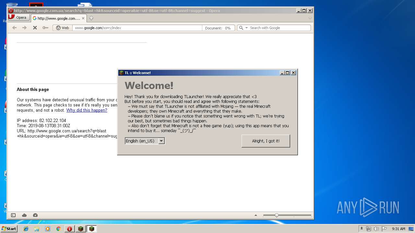This screenshot has width=415, height=233.
Task: Toggle Opera panels icon in status bar
Action: pos(13,215)
